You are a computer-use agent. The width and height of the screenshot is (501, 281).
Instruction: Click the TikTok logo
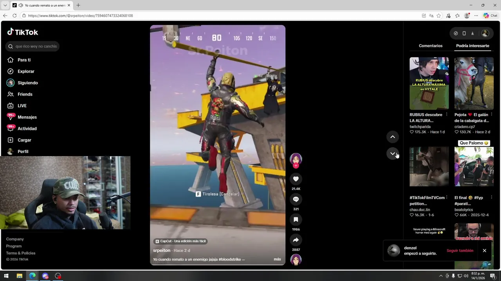point(23,32)
